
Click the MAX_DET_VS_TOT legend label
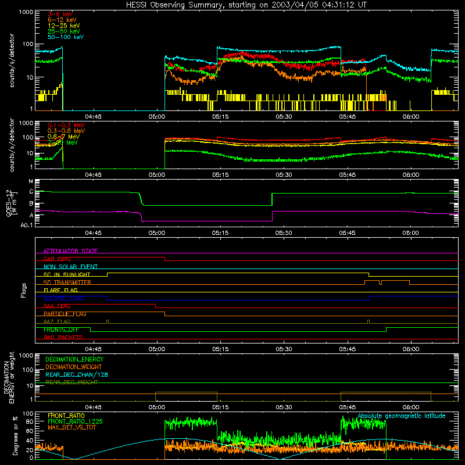pos(71,427)
